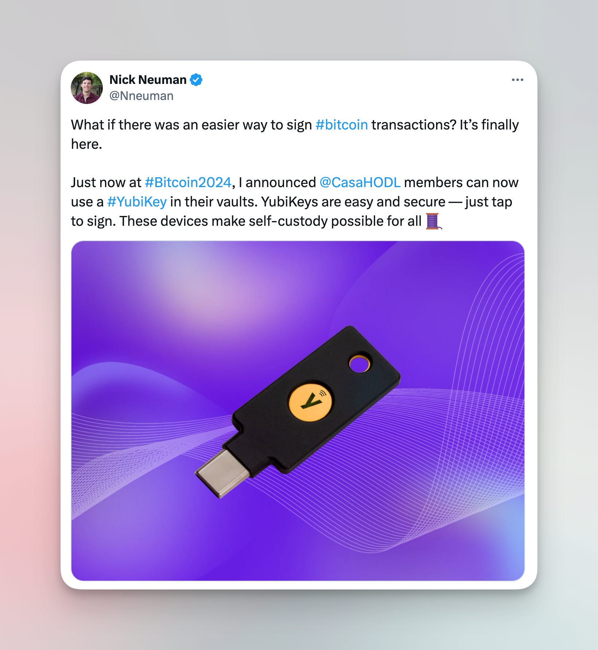Open the @Nneuman handle link
This screenshot has height=650, width=598.
coord(141,96)
